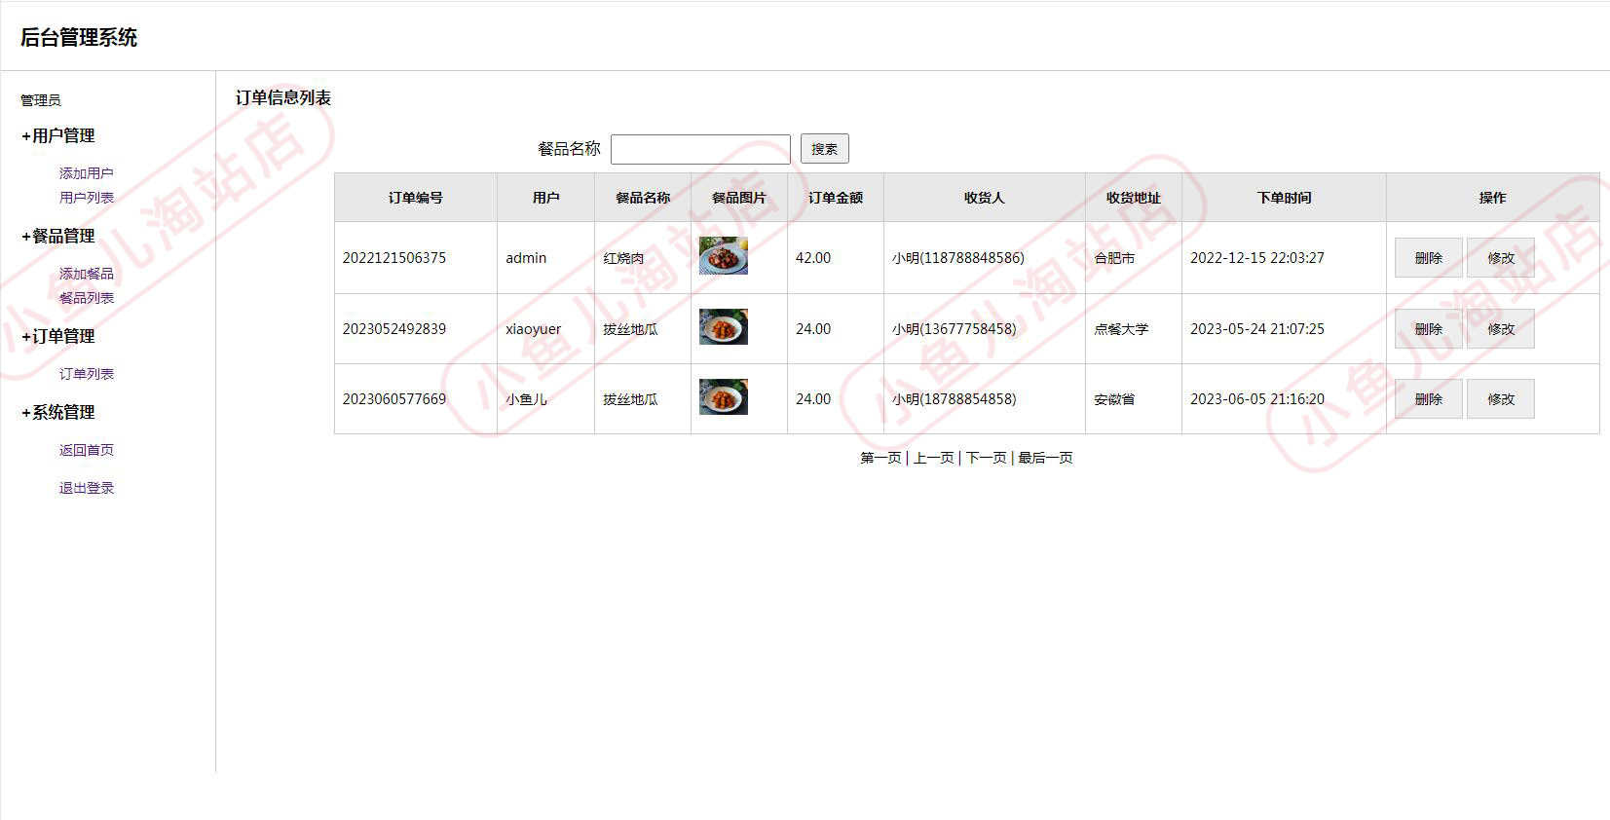Click the 操作 column header
The image size is (1610, 820).
pyautogui.click(x=1492, y=198)
